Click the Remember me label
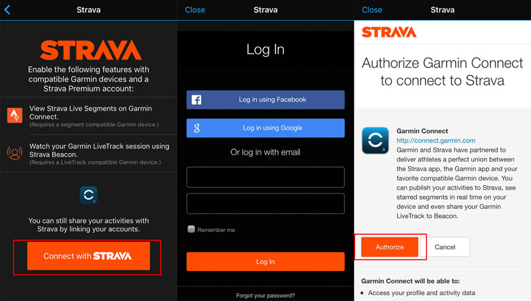 click(x=216, y=230)
